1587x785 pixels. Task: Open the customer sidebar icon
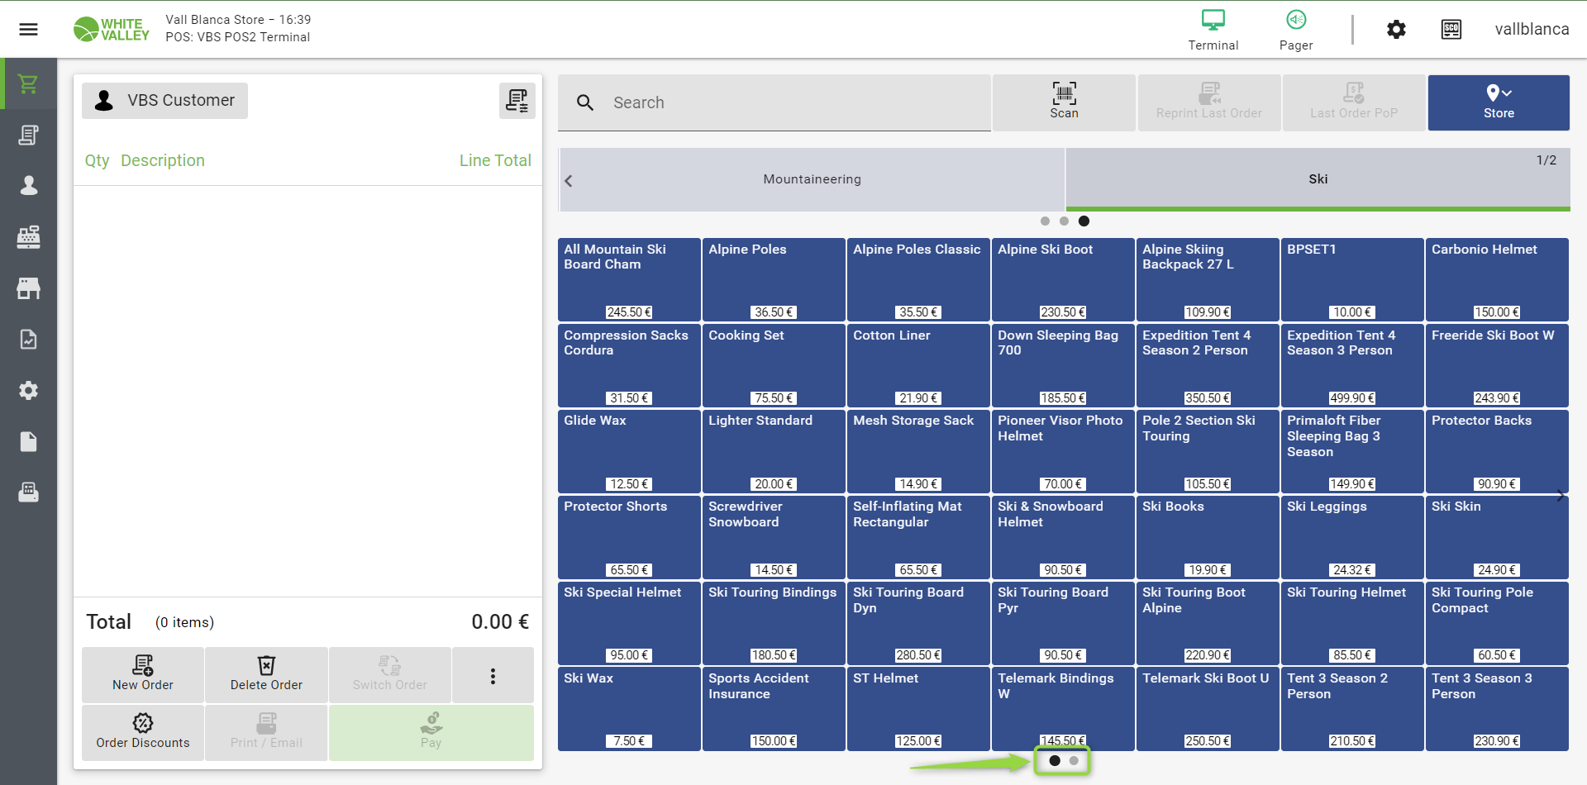[x=28, y=186]
